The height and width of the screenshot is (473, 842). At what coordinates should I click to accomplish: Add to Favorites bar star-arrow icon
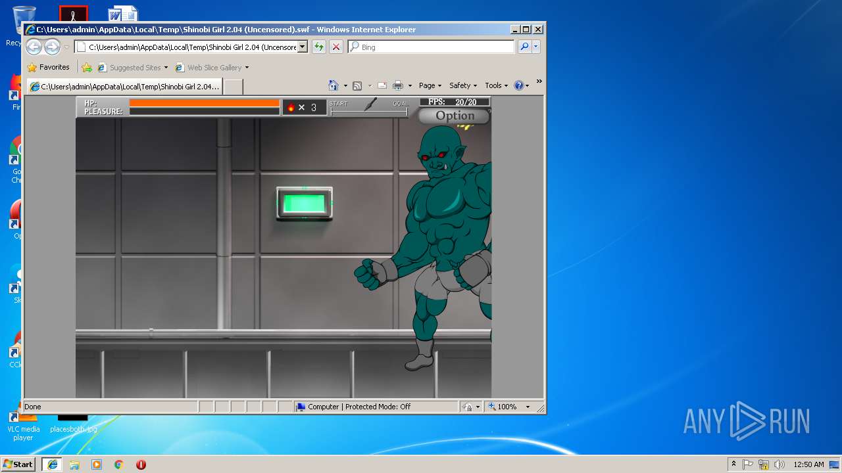click(87, 67)
